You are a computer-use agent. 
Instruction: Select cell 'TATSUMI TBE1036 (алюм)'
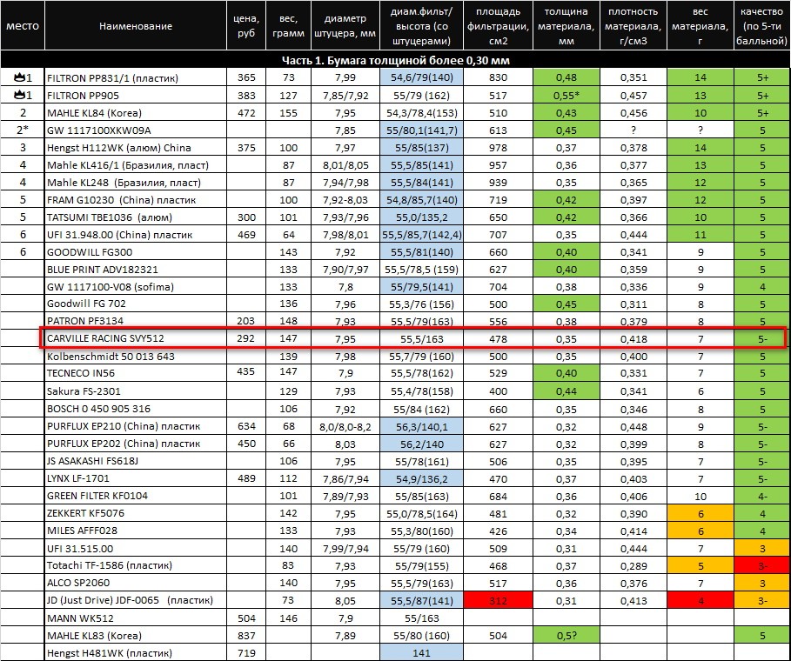136,217
